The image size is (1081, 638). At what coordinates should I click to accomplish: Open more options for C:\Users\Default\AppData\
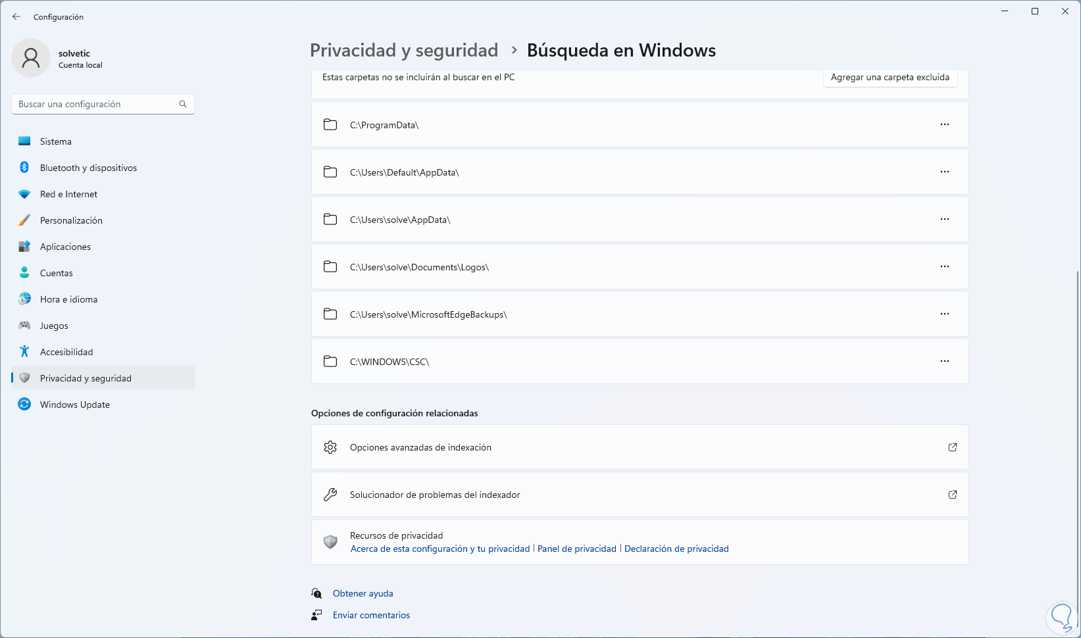(x=945, y=172)
